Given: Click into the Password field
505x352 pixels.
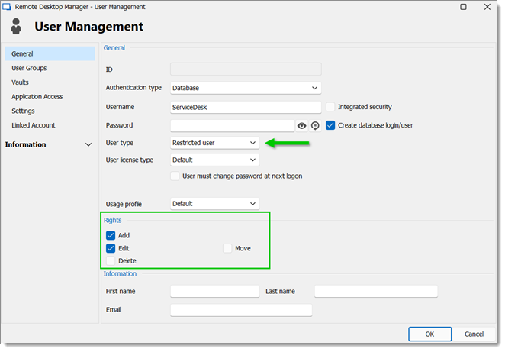Looking at the screenshot, I should click(x=232, y=126).
